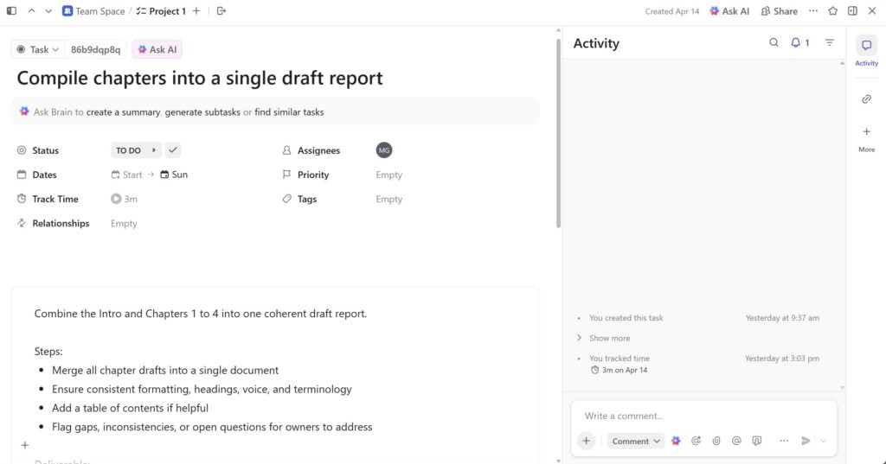Click the '3m on Apr 14' time entry
Screen dimensions: 886x464
pyautogui.click(x=620, y=371)
